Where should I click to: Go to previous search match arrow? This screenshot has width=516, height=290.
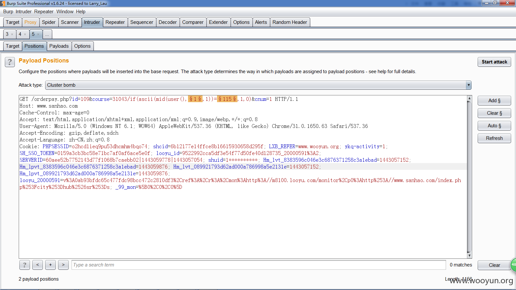[37, 265]
